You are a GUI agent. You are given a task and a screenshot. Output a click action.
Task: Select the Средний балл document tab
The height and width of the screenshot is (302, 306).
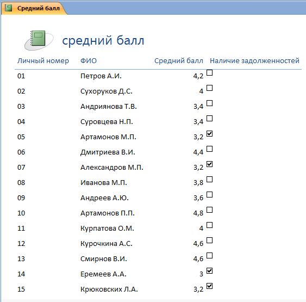click(33, 8)
